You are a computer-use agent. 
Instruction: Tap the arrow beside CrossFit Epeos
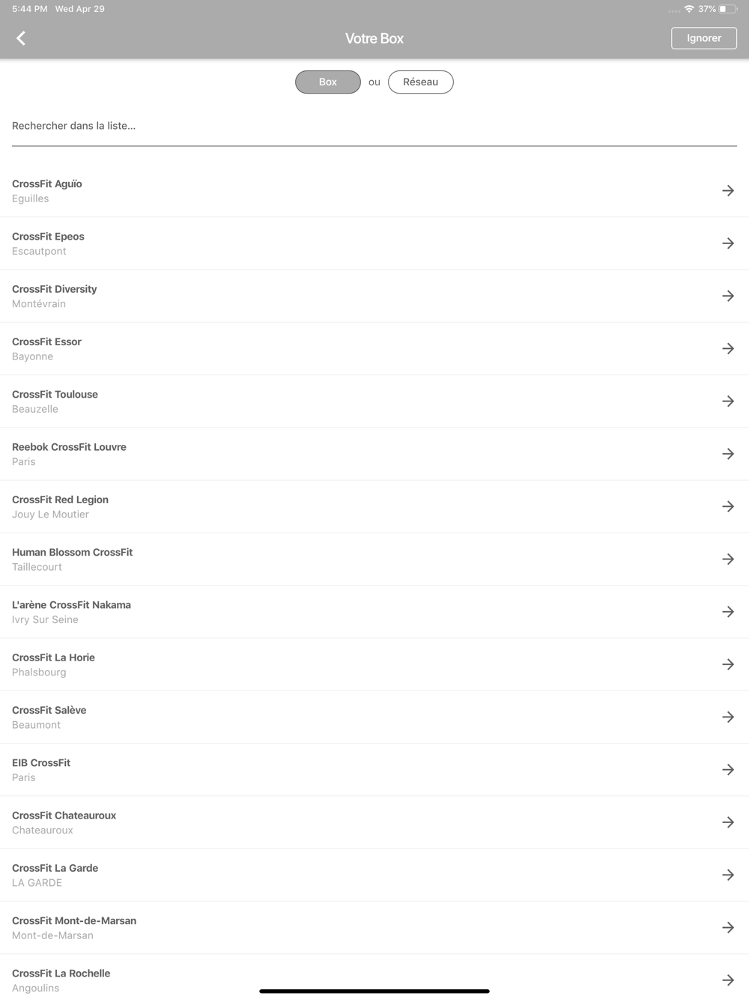[x=728, y=243]
